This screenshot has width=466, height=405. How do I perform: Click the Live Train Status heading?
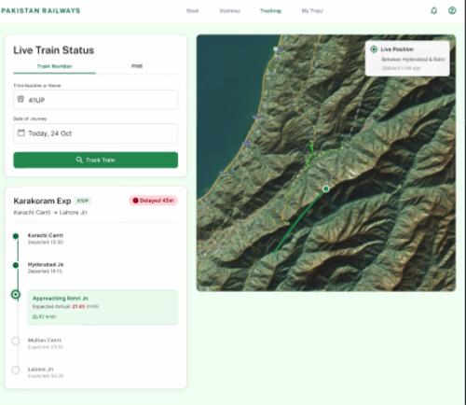(53, 50)
